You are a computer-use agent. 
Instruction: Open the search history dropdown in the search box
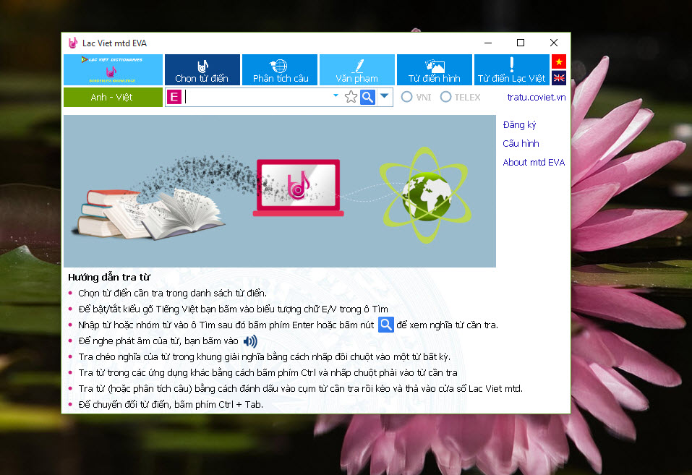pos(334,96)
